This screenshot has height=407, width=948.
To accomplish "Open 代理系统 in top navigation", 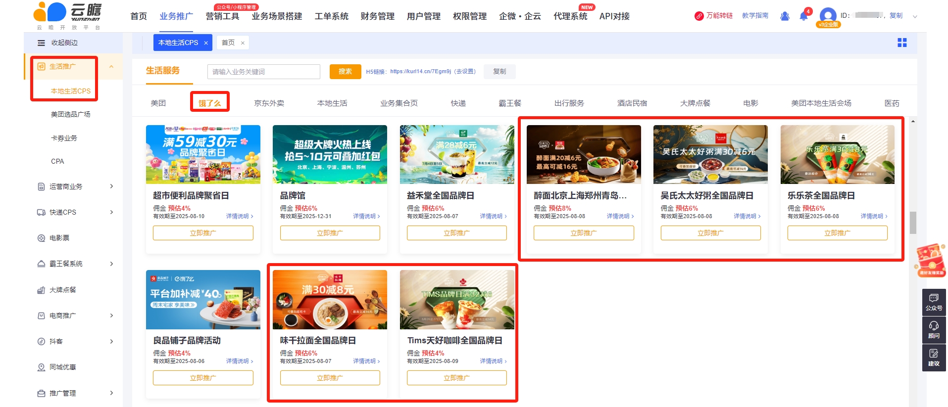I will tap(570, 16).
